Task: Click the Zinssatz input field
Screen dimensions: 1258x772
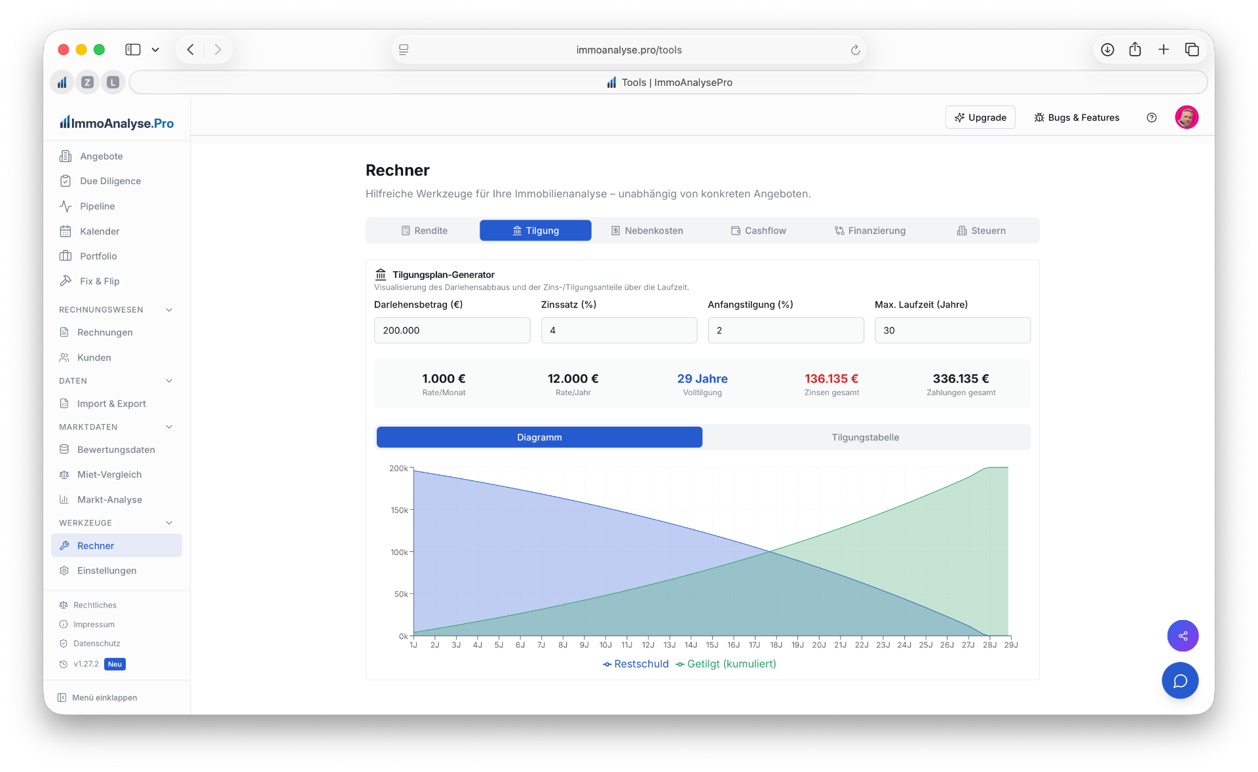Action: coord(619,330)
